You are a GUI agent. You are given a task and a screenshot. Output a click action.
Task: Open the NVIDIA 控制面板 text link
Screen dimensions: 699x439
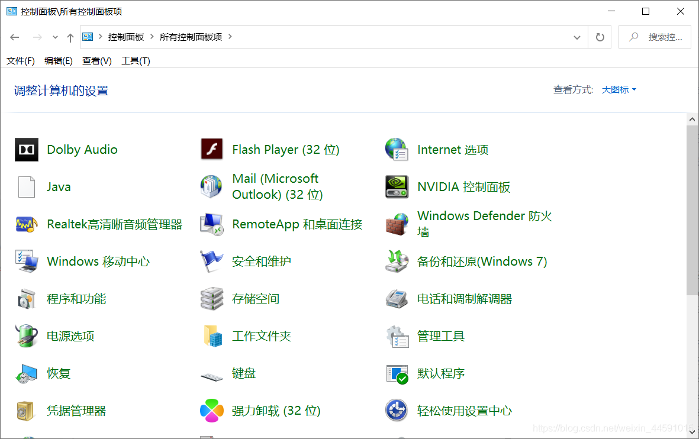pyautogui.click(x=463, y=187)
